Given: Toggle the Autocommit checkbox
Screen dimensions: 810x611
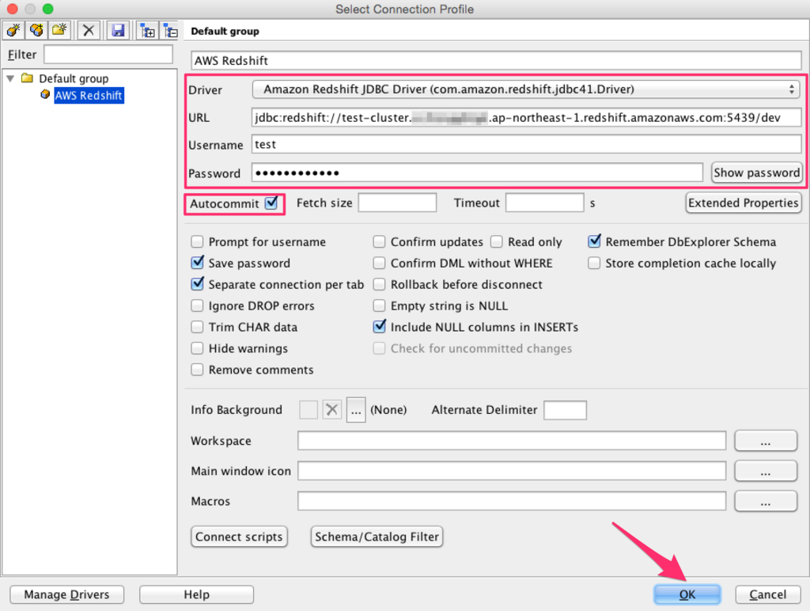Looking at the screenshot, I should (271, 203).
